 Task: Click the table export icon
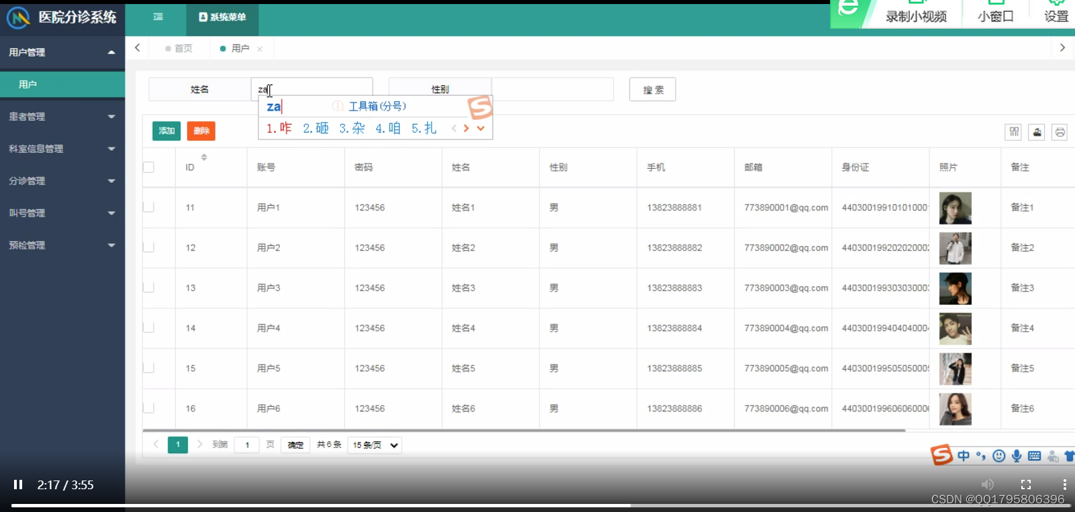click(x=1037, y=132)
